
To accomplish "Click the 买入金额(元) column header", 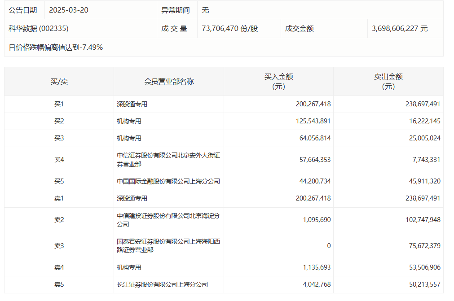I will (278, 82).
